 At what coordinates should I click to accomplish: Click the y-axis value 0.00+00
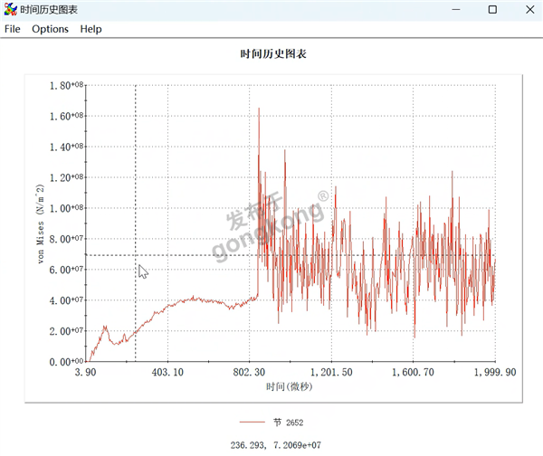tap(66, 362)
